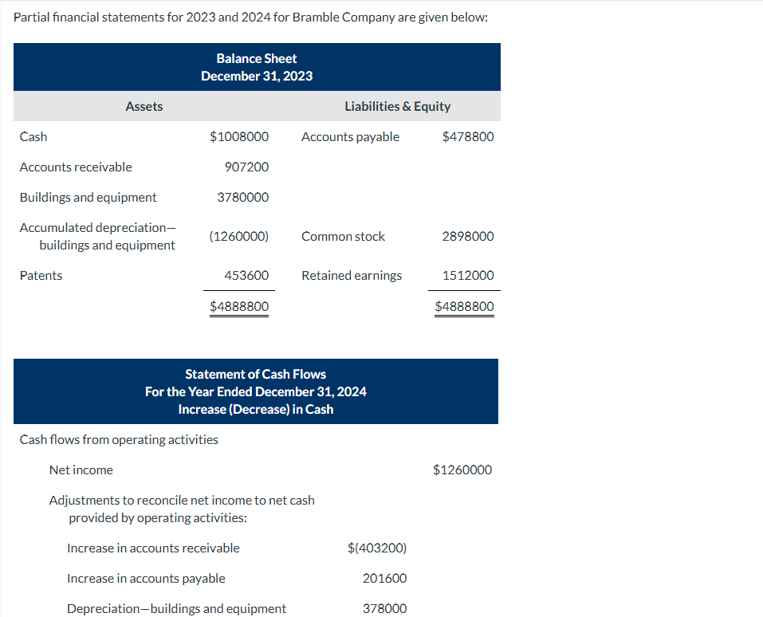Select the Statement of Cash Flows header

(x=255, y=391)
